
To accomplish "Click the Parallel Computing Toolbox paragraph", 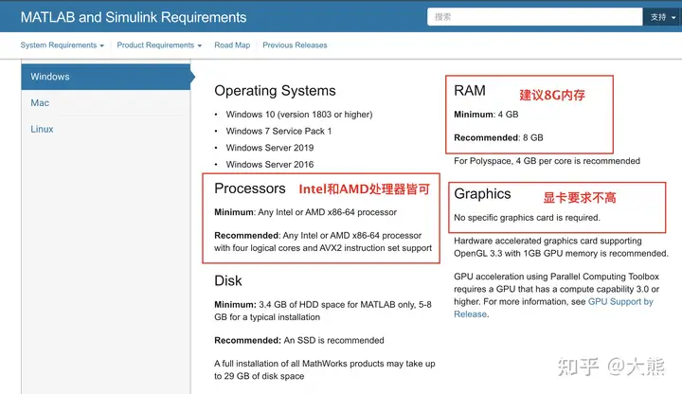I will (556, 295).
